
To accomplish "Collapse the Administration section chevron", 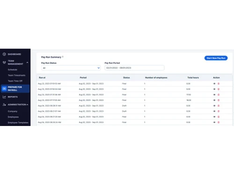I will coord(28,105).
